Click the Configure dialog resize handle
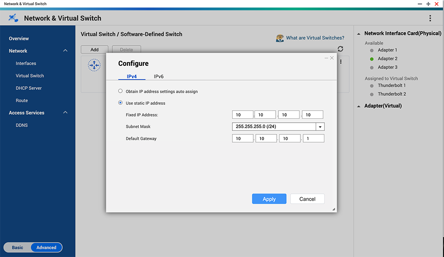The width and height of the screenshot is (444, 257). coord(333,209)
